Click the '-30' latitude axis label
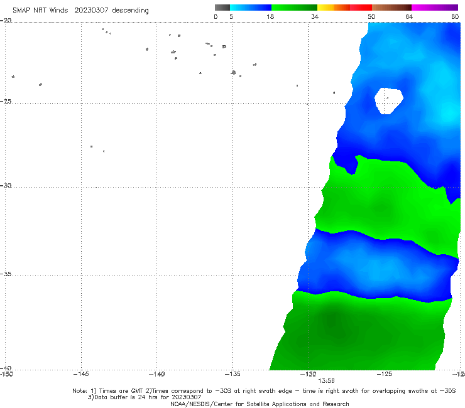Screen dimensions: 465x408 coord(6,185)
